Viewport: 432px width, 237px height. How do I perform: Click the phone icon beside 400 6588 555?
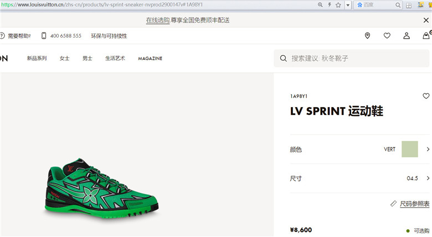[x=44, y=36]
